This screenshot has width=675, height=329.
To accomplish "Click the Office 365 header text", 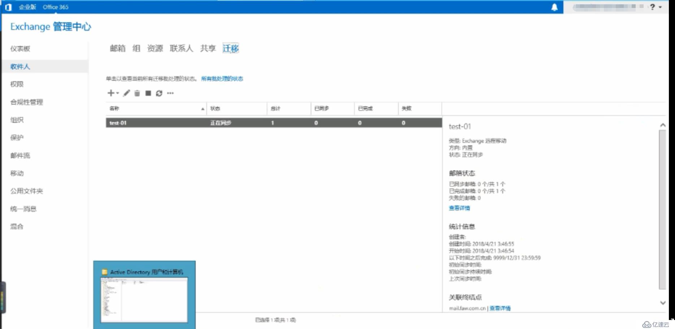I will click(56, 7).
